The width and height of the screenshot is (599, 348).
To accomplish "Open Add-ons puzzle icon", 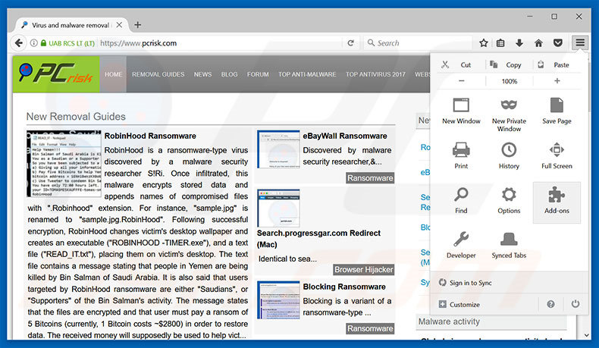I will [x=557, y=202].
